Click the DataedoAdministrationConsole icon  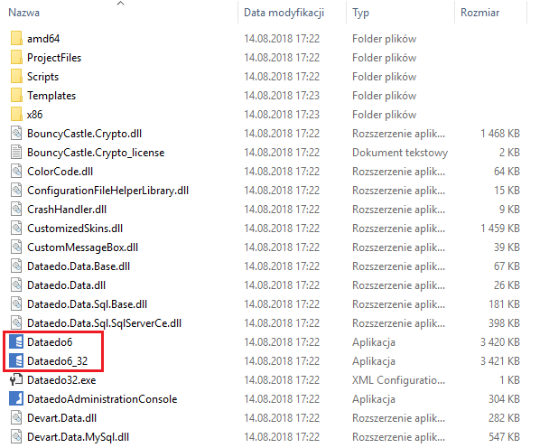pos(16,399)
